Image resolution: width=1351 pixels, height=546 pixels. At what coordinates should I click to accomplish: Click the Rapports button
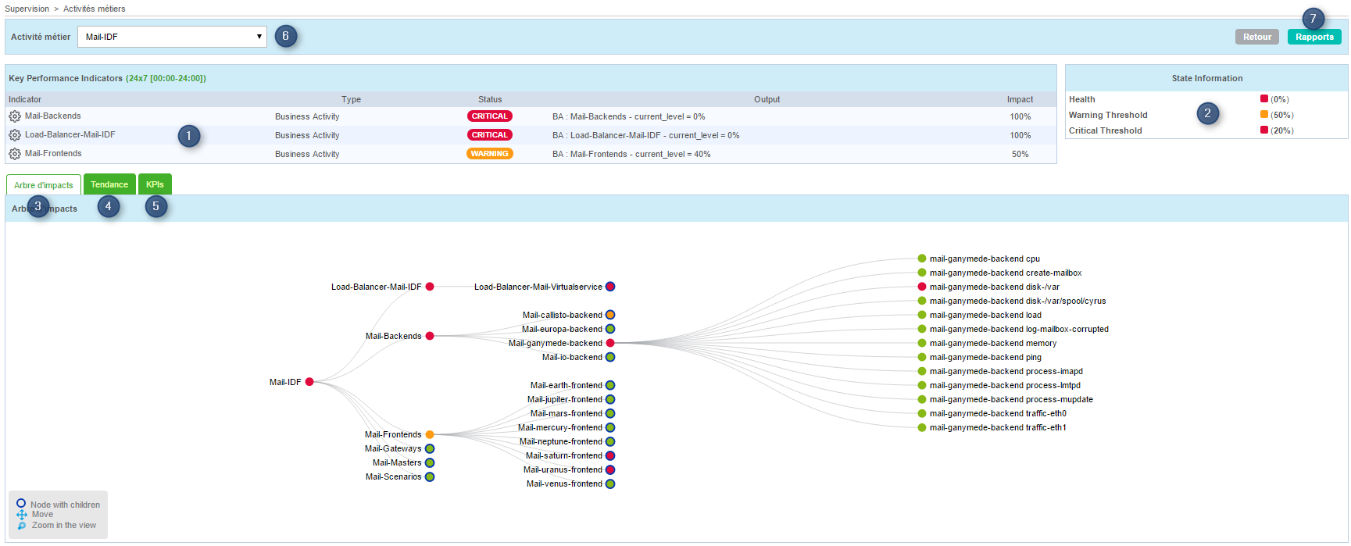click(x=1314, y=37)
